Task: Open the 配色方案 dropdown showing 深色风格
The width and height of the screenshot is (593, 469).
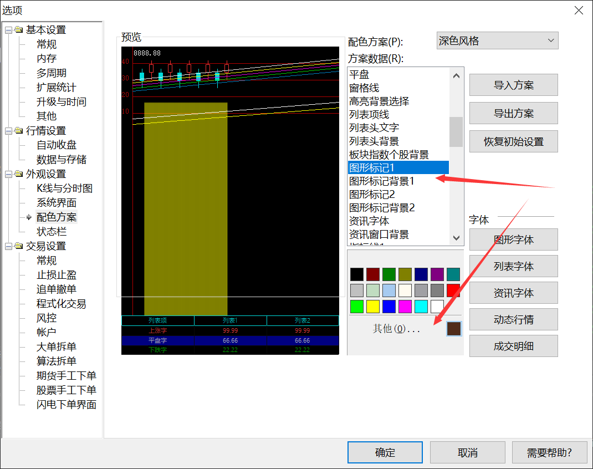Action: coord(497,40)
